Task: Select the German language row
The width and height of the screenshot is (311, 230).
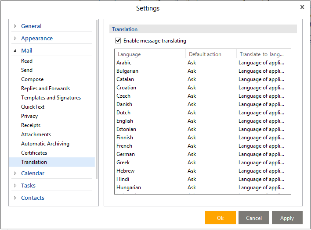Action: tap(203, 154)
